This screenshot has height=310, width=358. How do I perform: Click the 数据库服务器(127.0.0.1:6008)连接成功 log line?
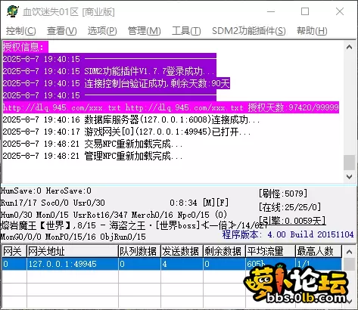coord(131,119)
